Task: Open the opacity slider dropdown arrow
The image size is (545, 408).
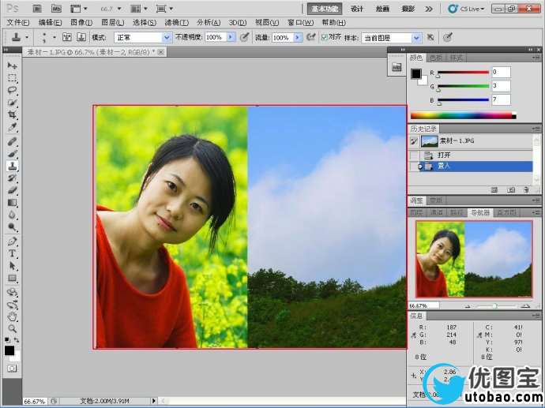Action: 231,37
